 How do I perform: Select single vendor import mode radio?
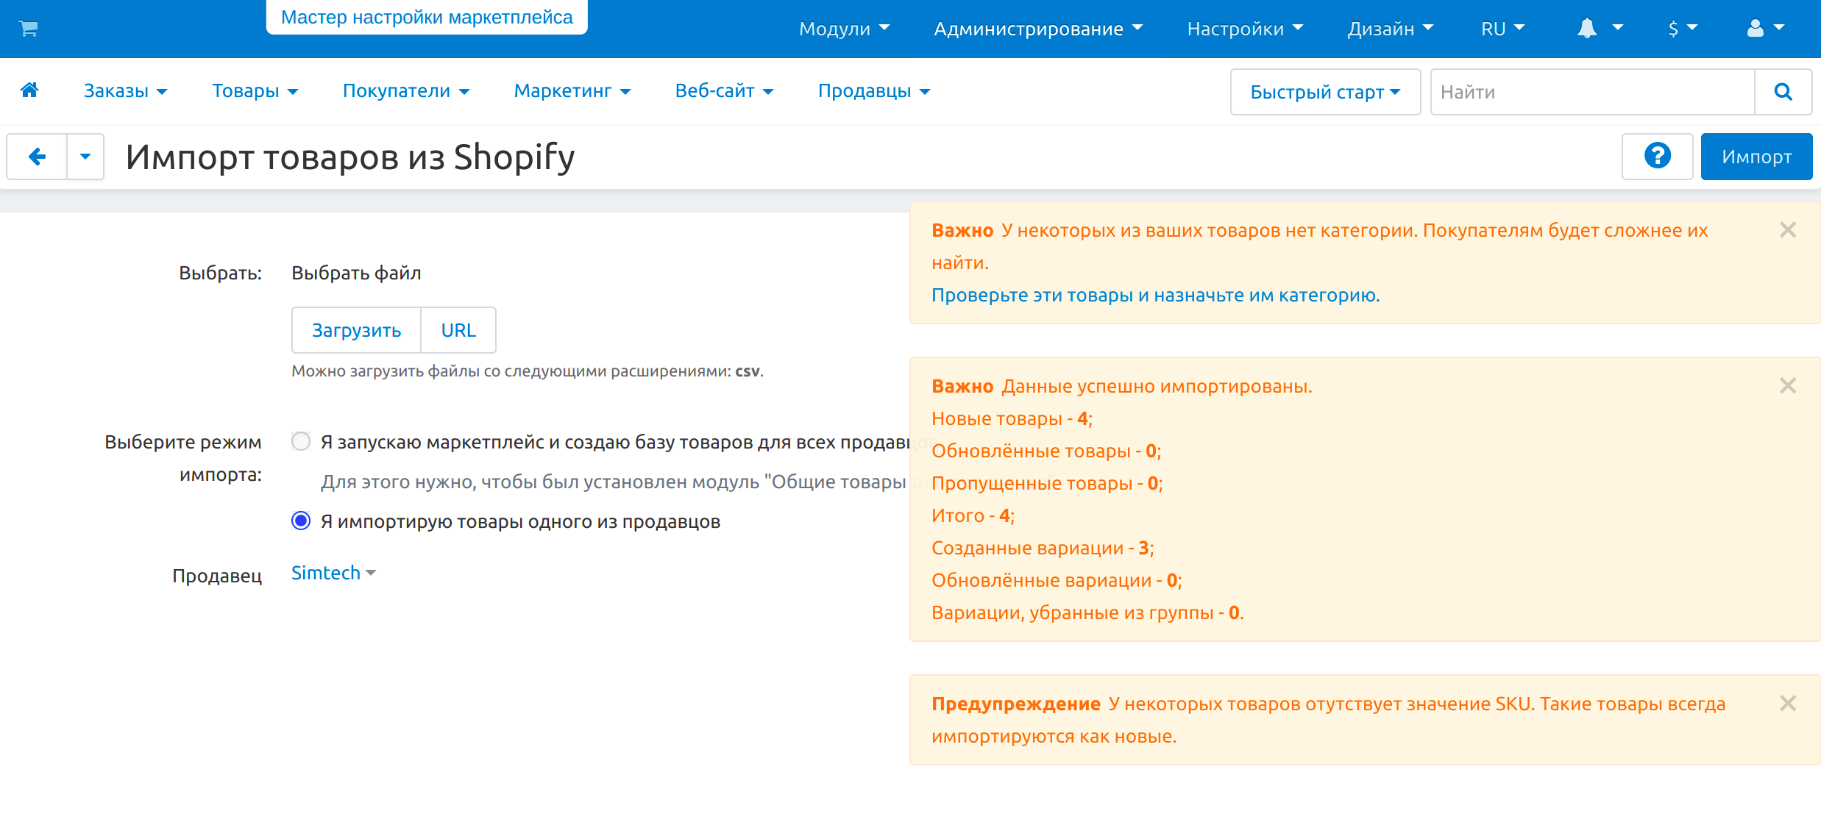(x=301, y=521)
